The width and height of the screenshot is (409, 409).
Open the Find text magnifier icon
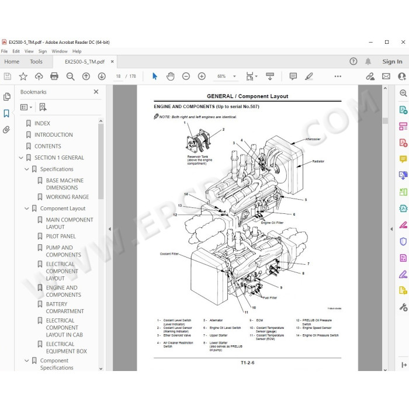pos(70,77)
